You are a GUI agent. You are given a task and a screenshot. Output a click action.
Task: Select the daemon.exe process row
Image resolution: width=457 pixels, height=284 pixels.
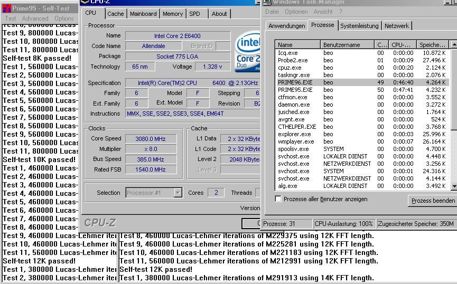(362, 105)
